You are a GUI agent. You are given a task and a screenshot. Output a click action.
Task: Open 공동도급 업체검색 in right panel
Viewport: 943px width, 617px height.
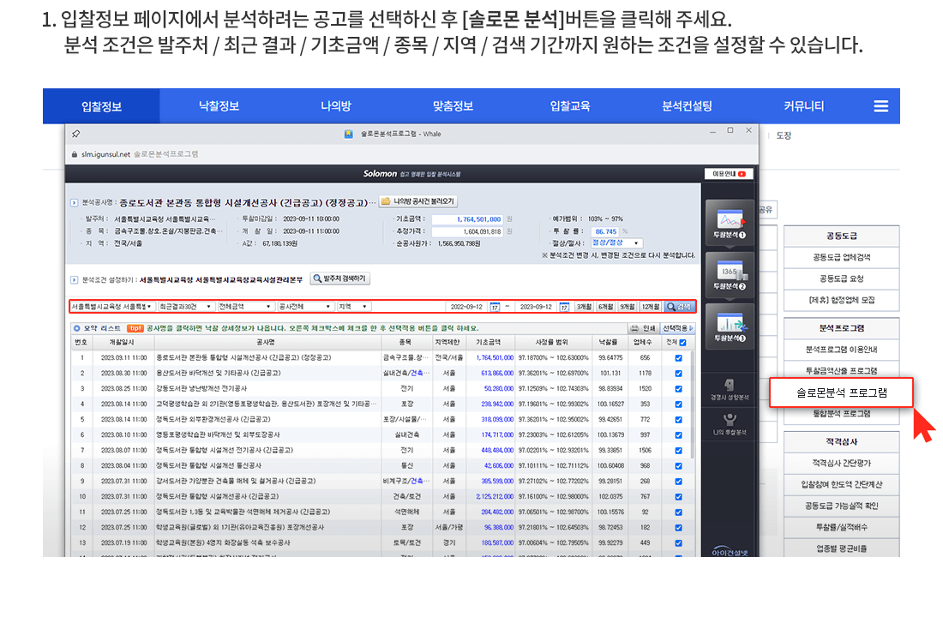point(841,257)
